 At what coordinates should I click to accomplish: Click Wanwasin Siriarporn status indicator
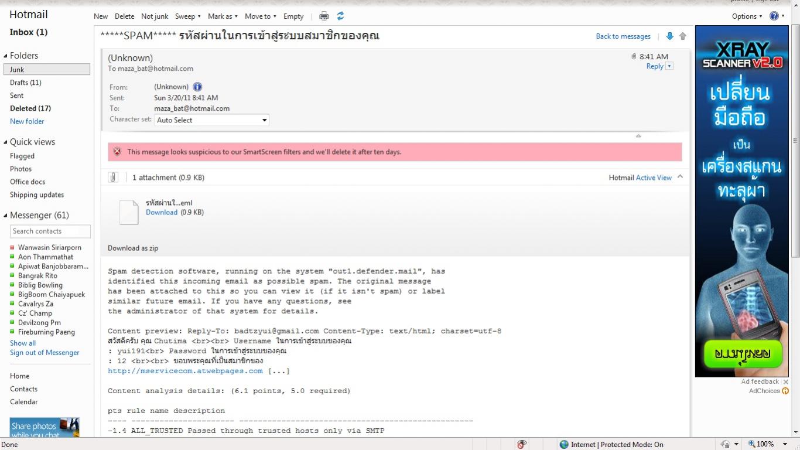(12, 248)
